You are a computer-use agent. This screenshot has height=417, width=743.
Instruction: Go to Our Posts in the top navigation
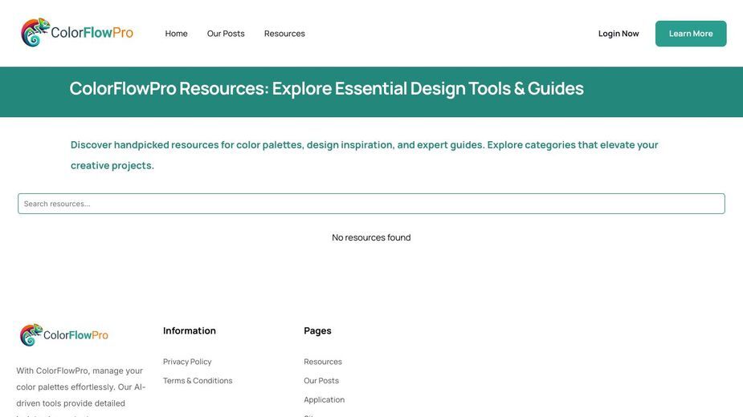click(x=226, y=34)
